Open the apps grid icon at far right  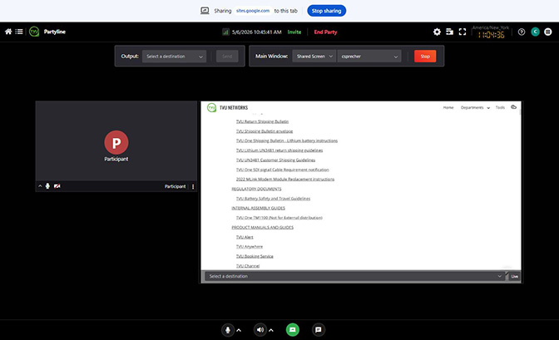point(548,32)
